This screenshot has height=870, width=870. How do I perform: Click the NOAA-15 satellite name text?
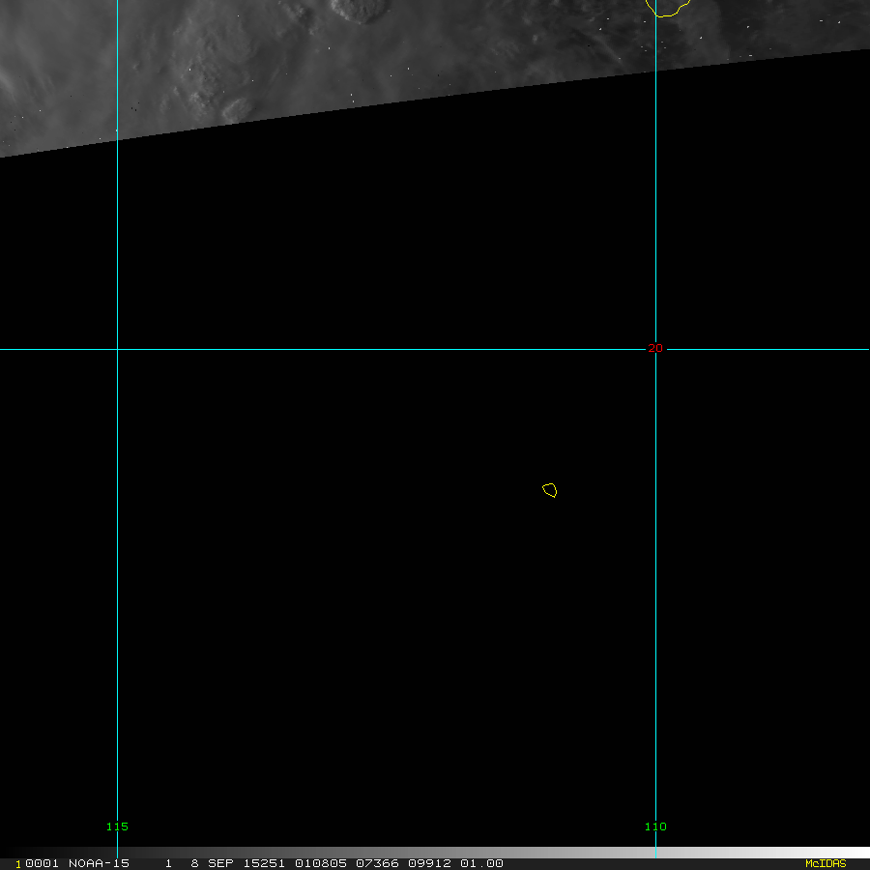99,863
